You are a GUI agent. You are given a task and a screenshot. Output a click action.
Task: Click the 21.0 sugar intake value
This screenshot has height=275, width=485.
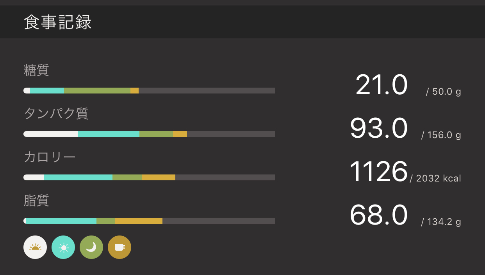pos(381,85)
